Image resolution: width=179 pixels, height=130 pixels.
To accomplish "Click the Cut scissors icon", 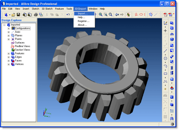I will (47, 15).
